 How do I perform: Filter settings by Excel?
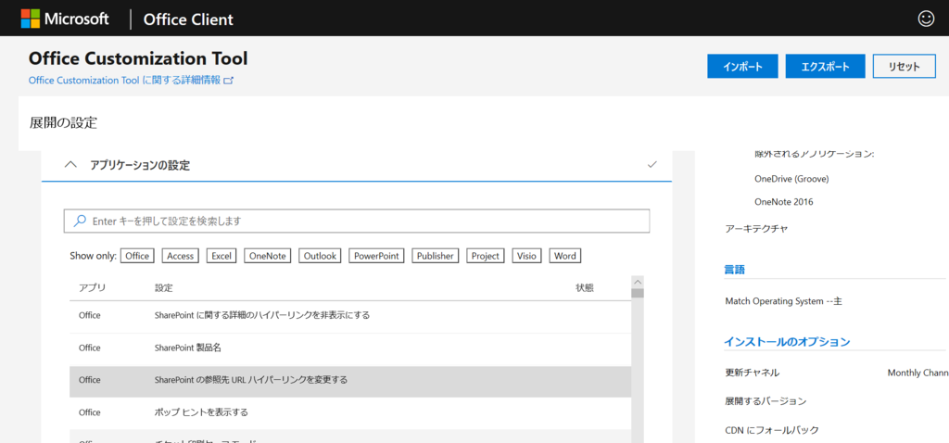(221, 256)
